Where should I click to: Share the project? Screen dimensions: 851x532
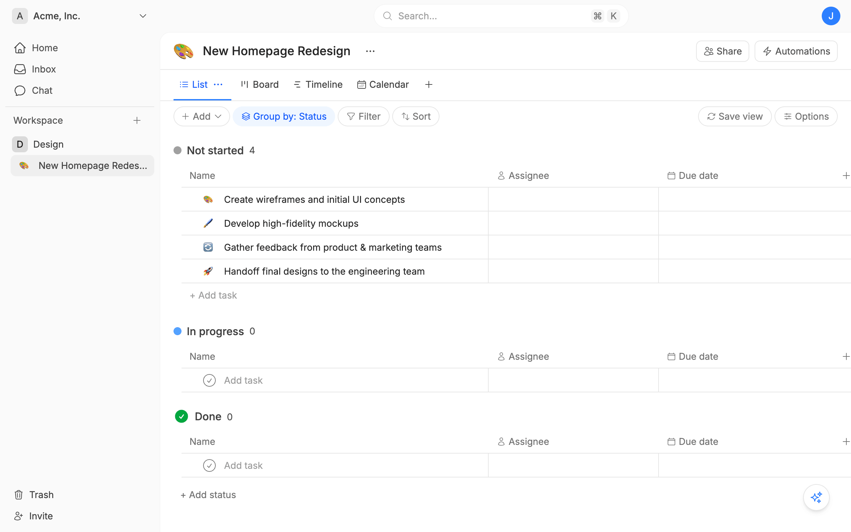pyautogui.click(x=722, y=51)
